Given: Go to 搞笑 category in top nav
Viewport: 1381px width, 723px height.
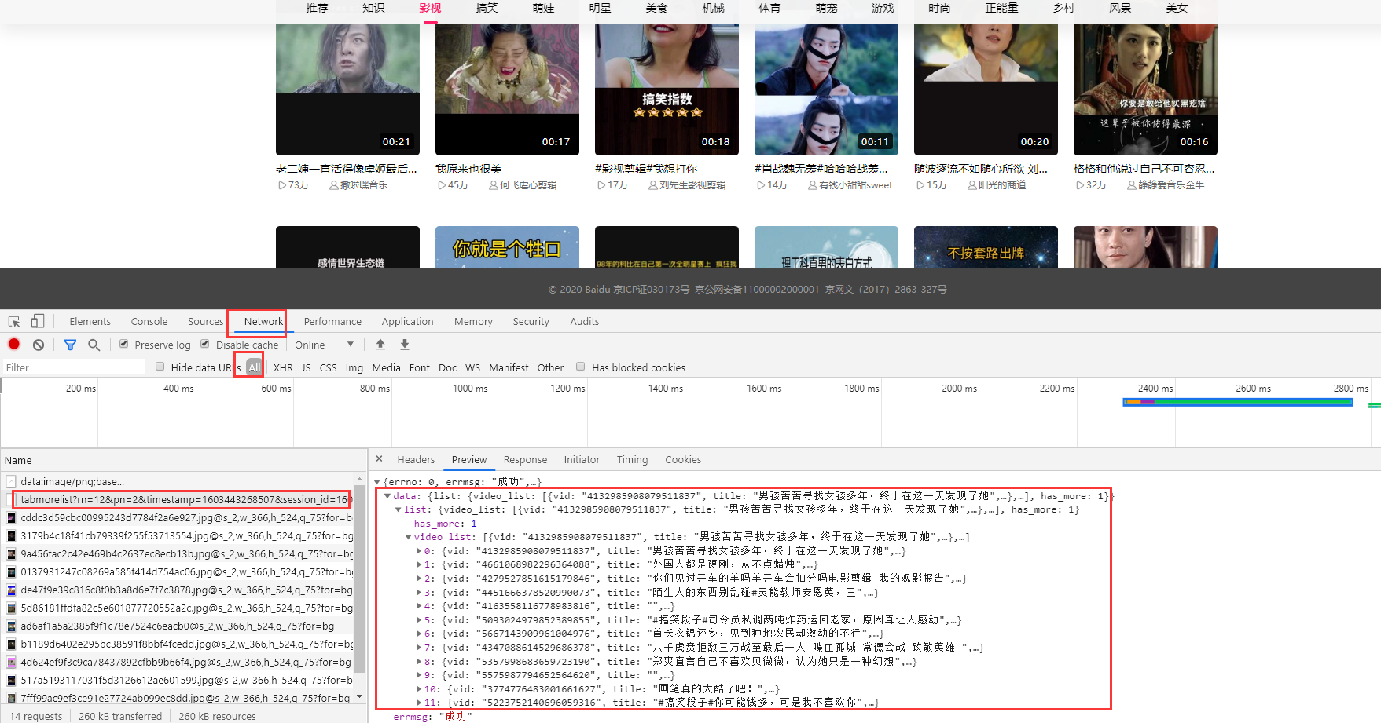Looking at the screenshot, I should tap(487, 8).
